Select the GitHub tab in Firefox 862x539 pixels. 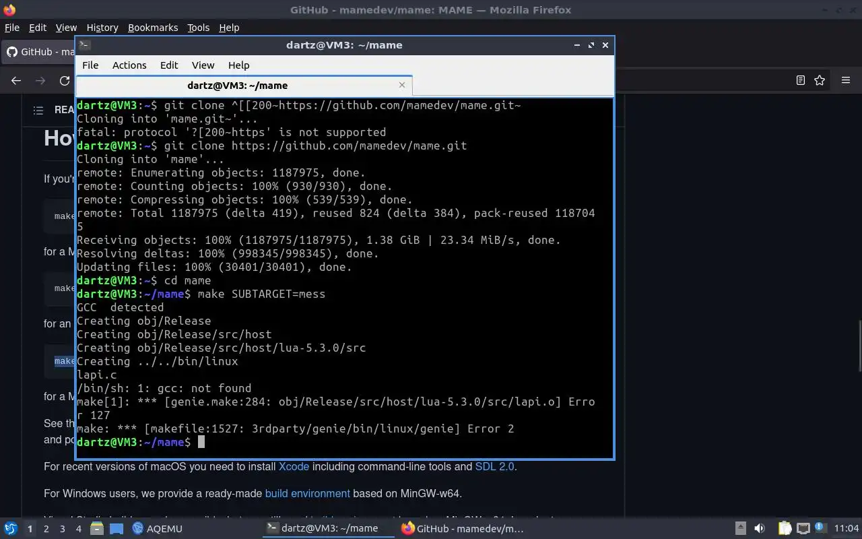pos(39,52)
